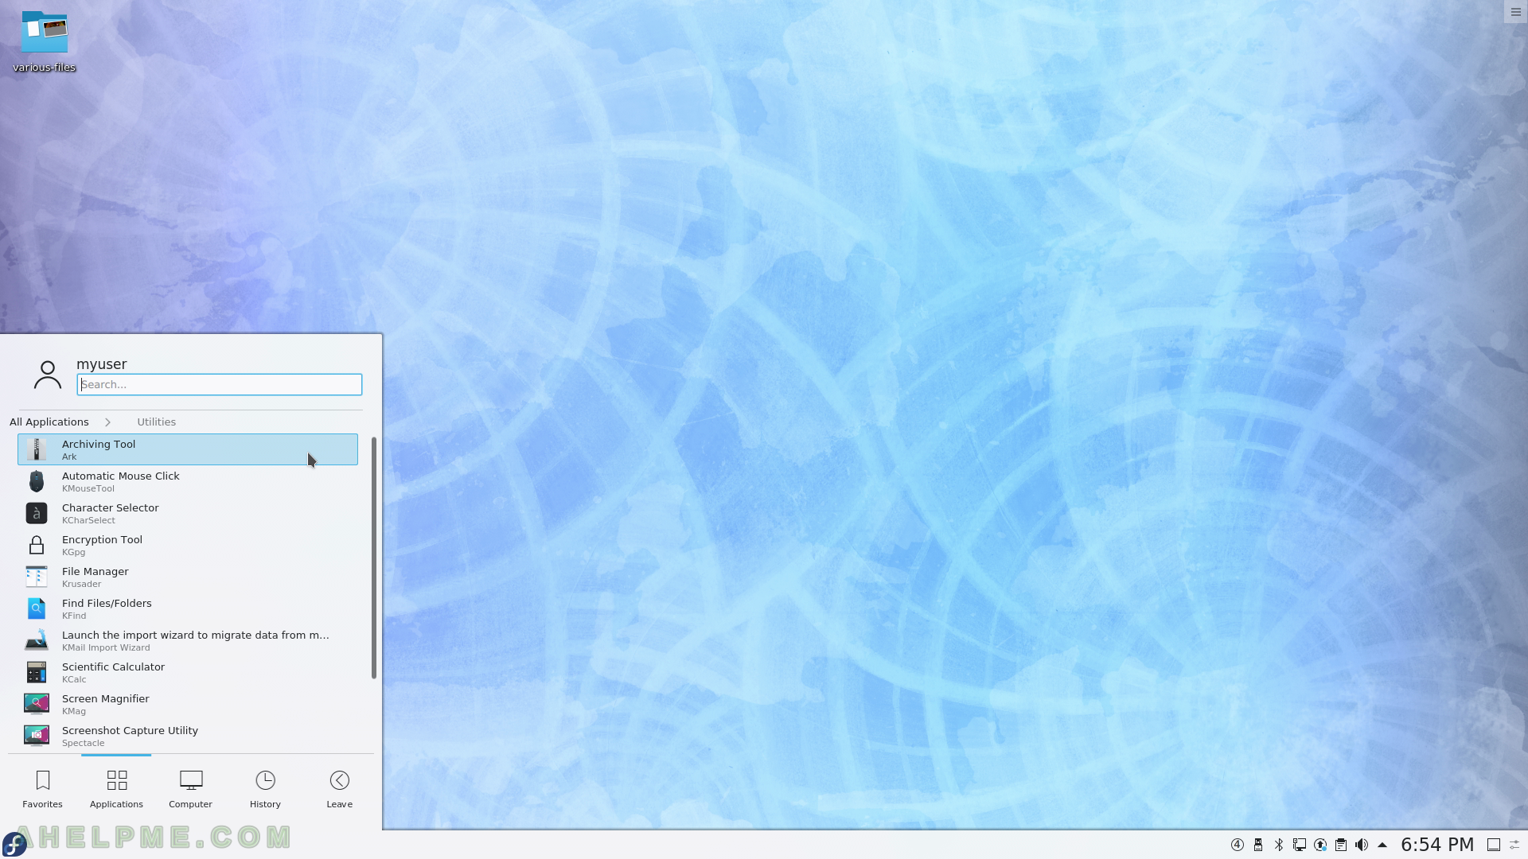Launch 'Screenshot Capture Utility' entry
Viewport: 1528px width, 859px height.
click(x=188, y=736)
